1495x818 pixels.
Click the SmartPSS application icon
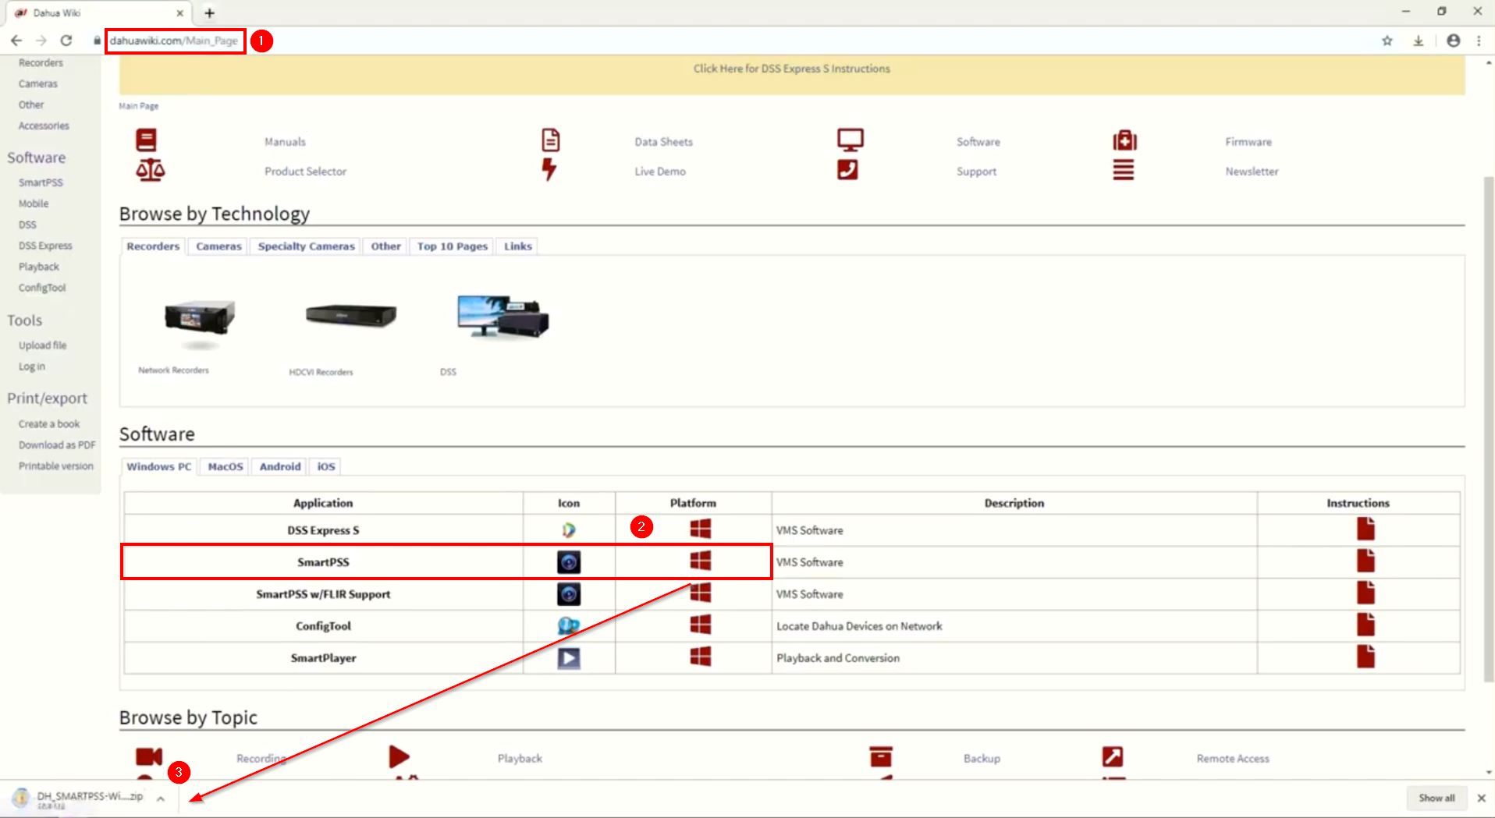pos(569,562)
